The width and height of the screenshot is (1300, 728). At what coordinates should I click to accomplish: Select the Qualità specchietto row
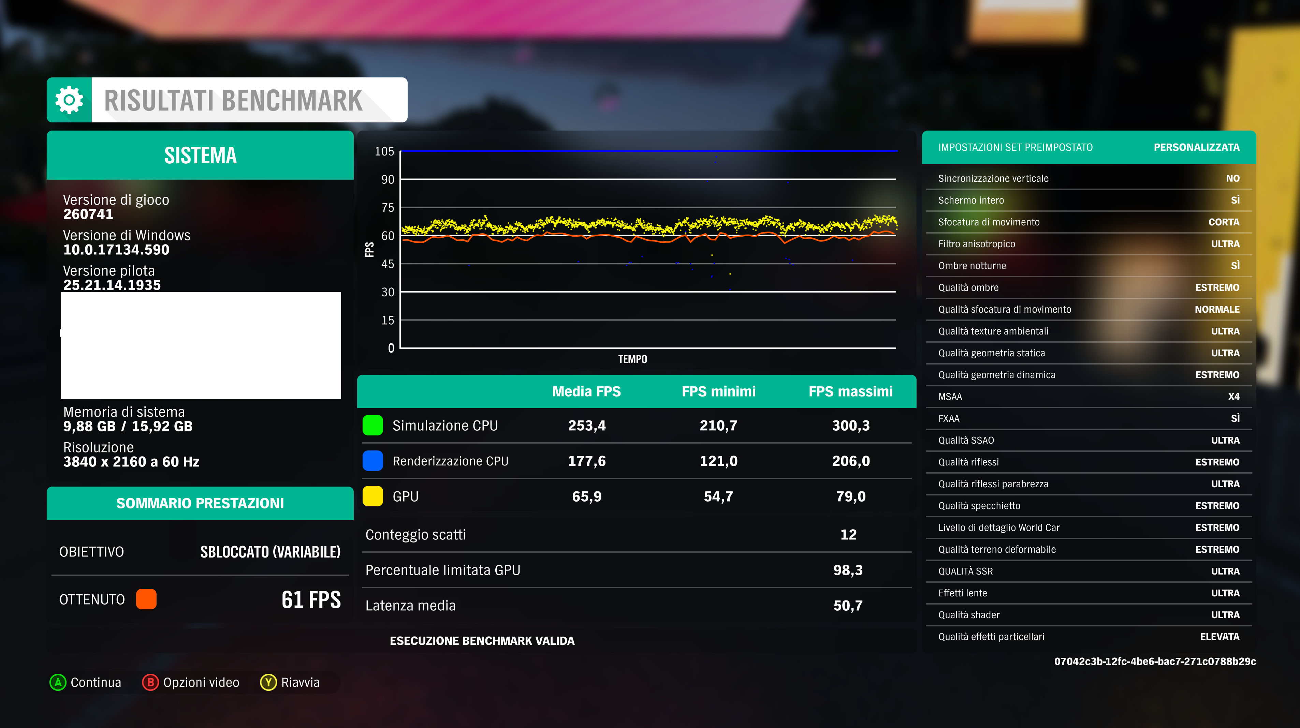point(1089,506)
